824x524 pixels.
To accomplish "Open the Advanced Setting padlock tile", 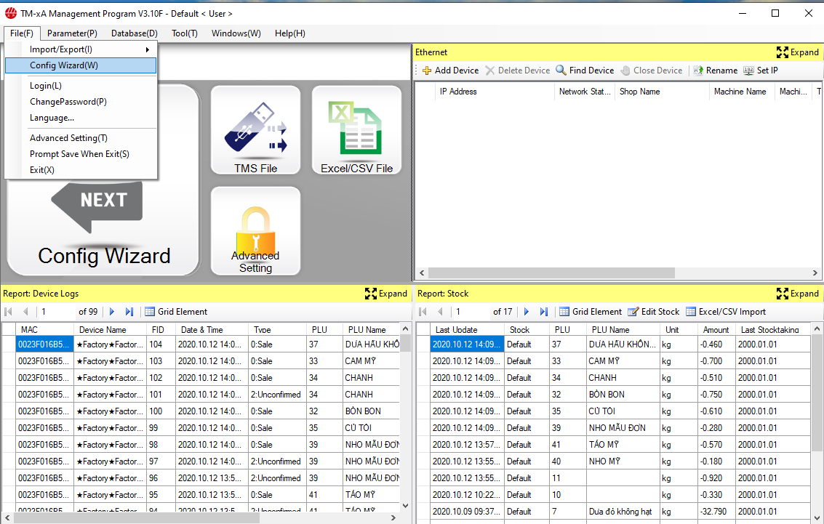I will coord(255,231).
